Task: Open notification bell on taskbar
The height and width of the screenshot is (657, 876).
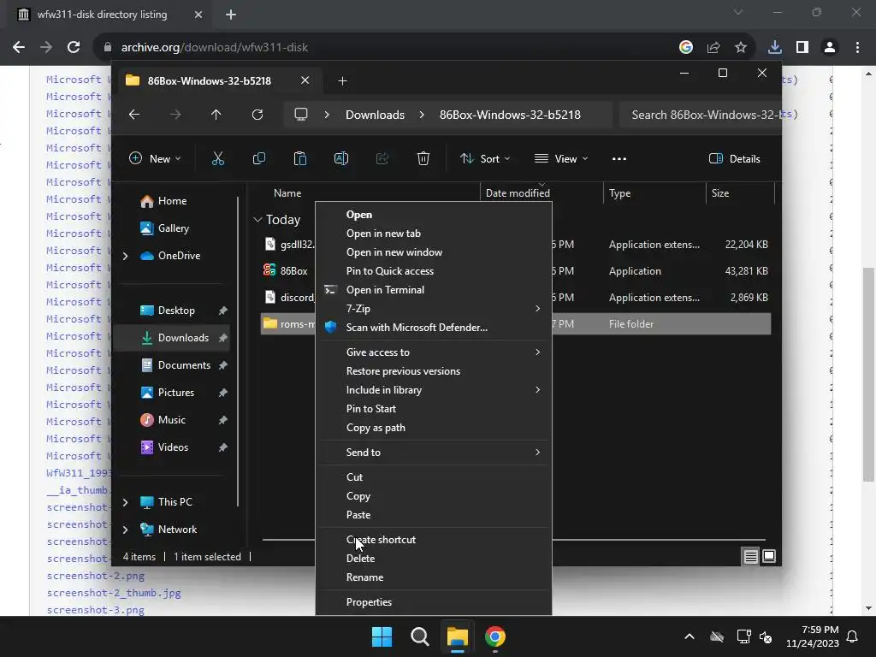Action: pos(853,636)
